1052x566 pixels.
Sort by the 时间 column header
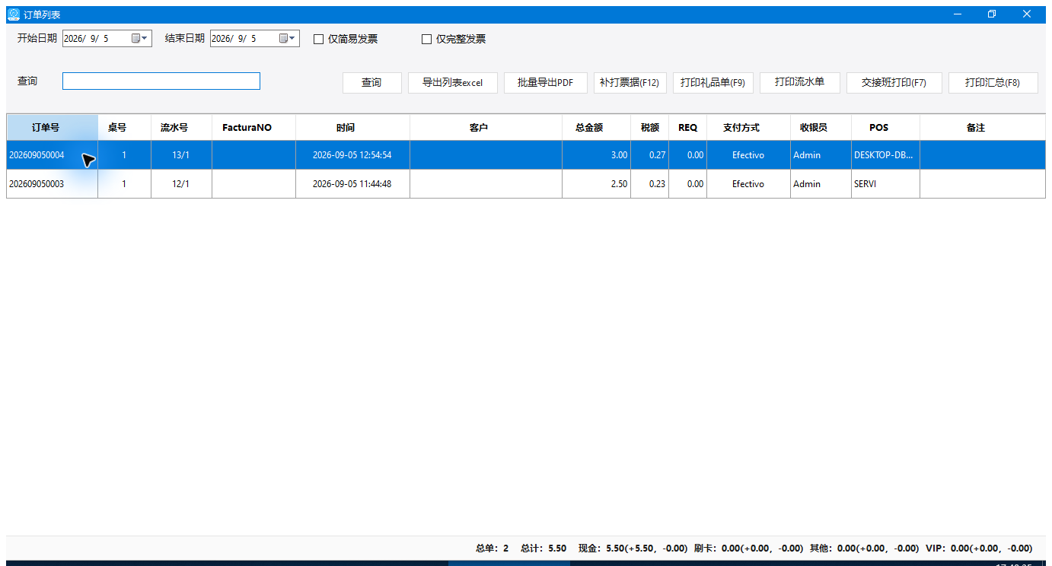pyautogui.click(x=353, y=128)
